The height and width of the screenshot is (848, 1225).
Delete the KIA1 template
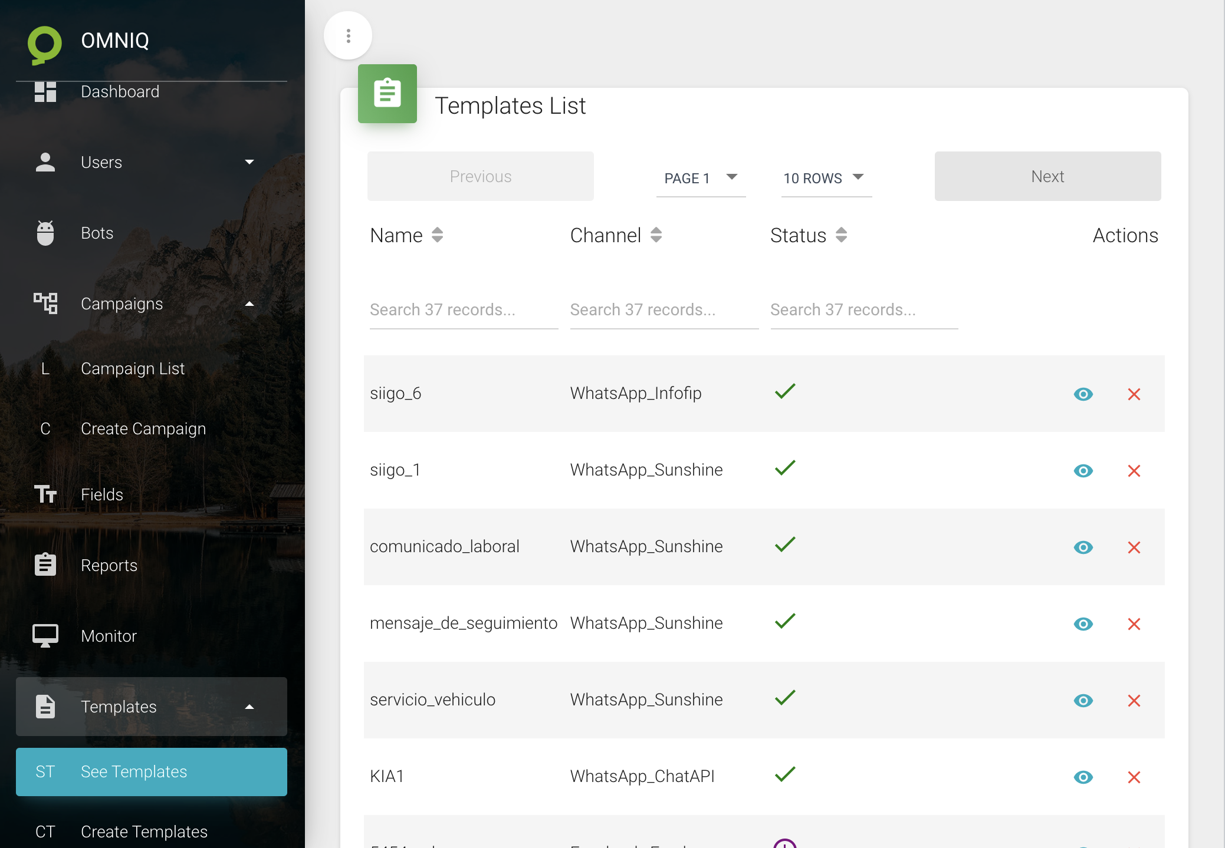coord(1134,777)
